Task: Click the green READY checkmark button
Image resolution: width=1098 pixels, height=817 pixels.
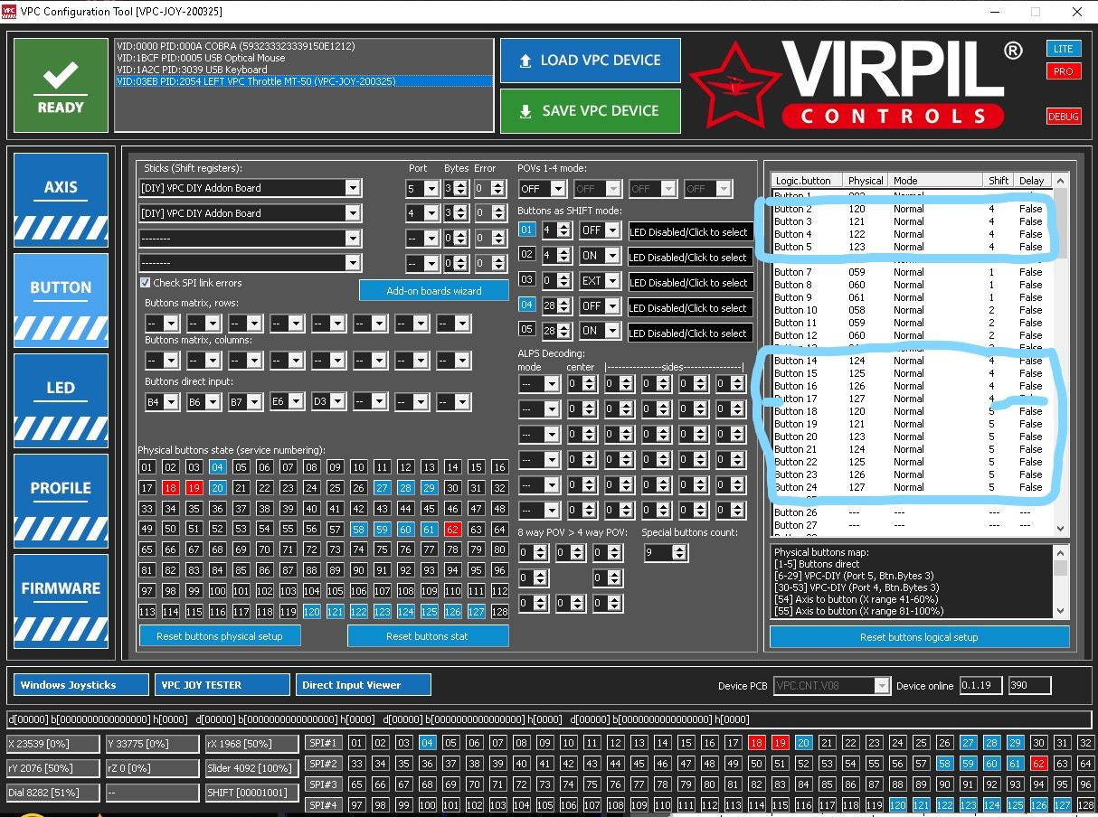Action: pyautogui.click(x=61, y=85)
